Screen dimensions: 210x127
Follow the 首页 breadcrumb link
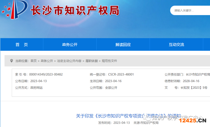click(x=34, y=61)
